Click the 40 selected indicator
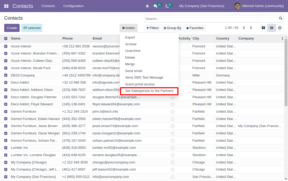 pyautogui.click(x=32, y=28)
